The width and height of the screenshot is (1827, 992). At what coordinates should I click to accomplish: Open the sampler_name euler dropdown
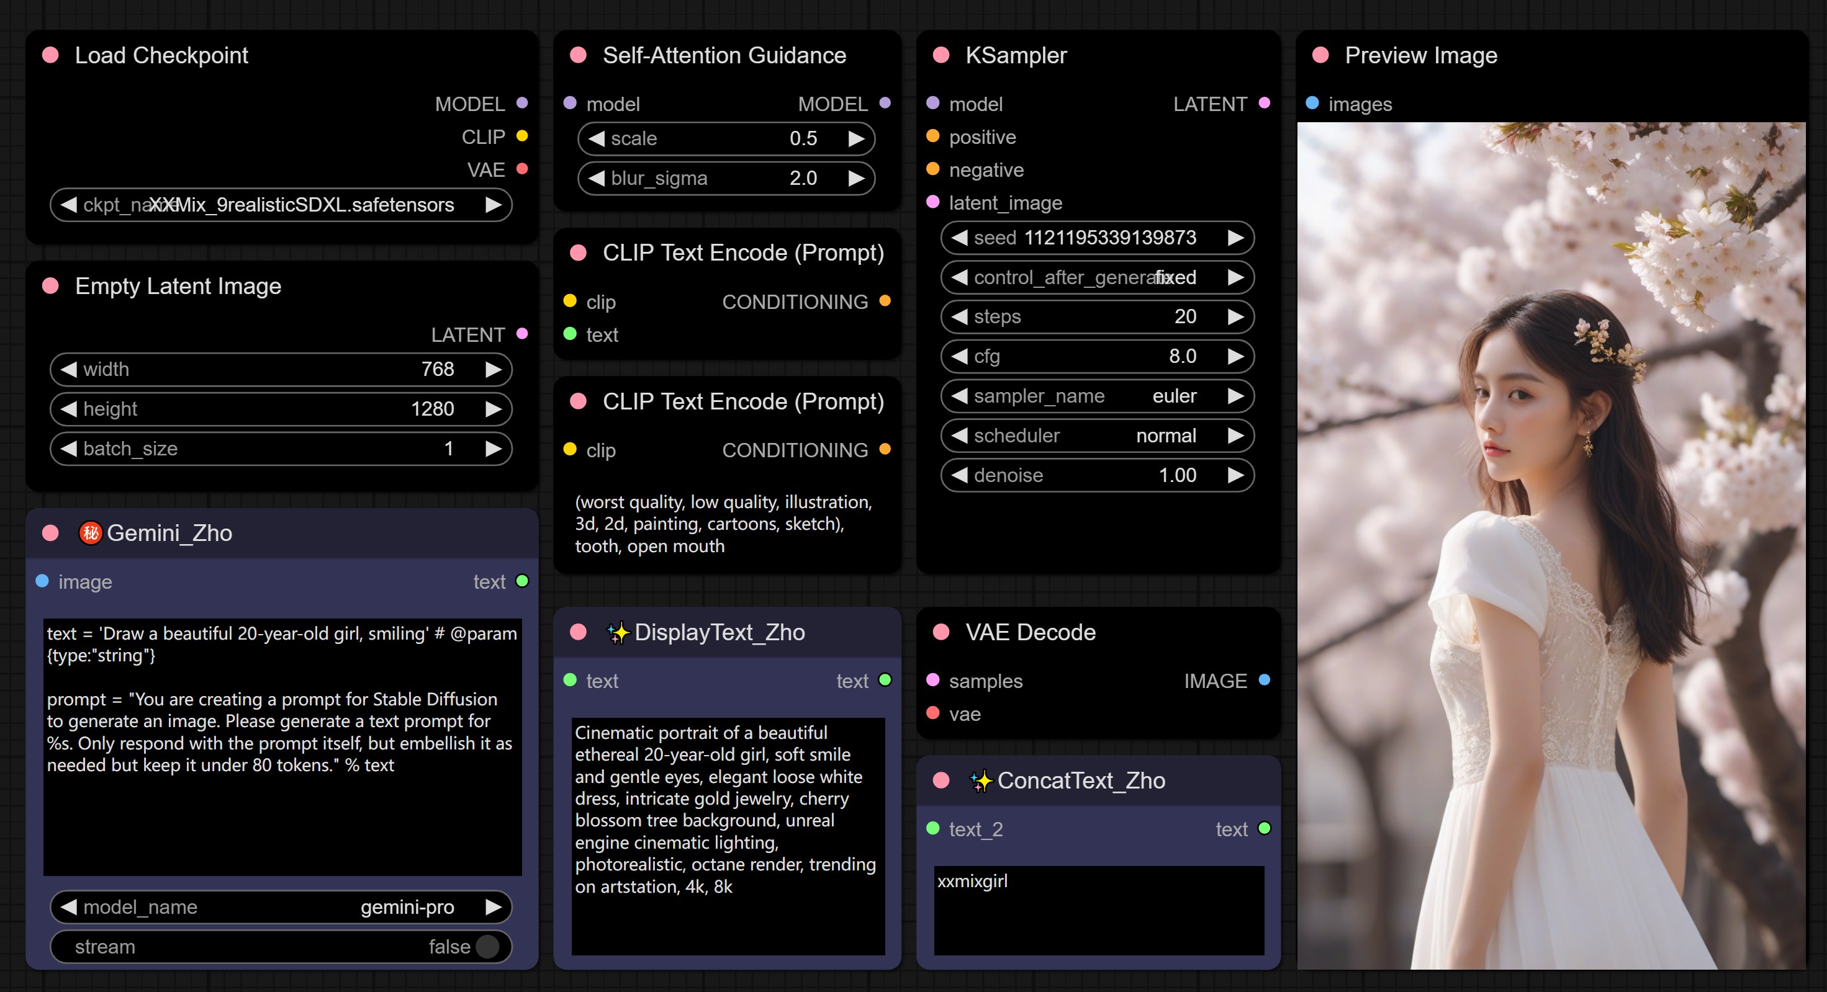(1096, 396)
